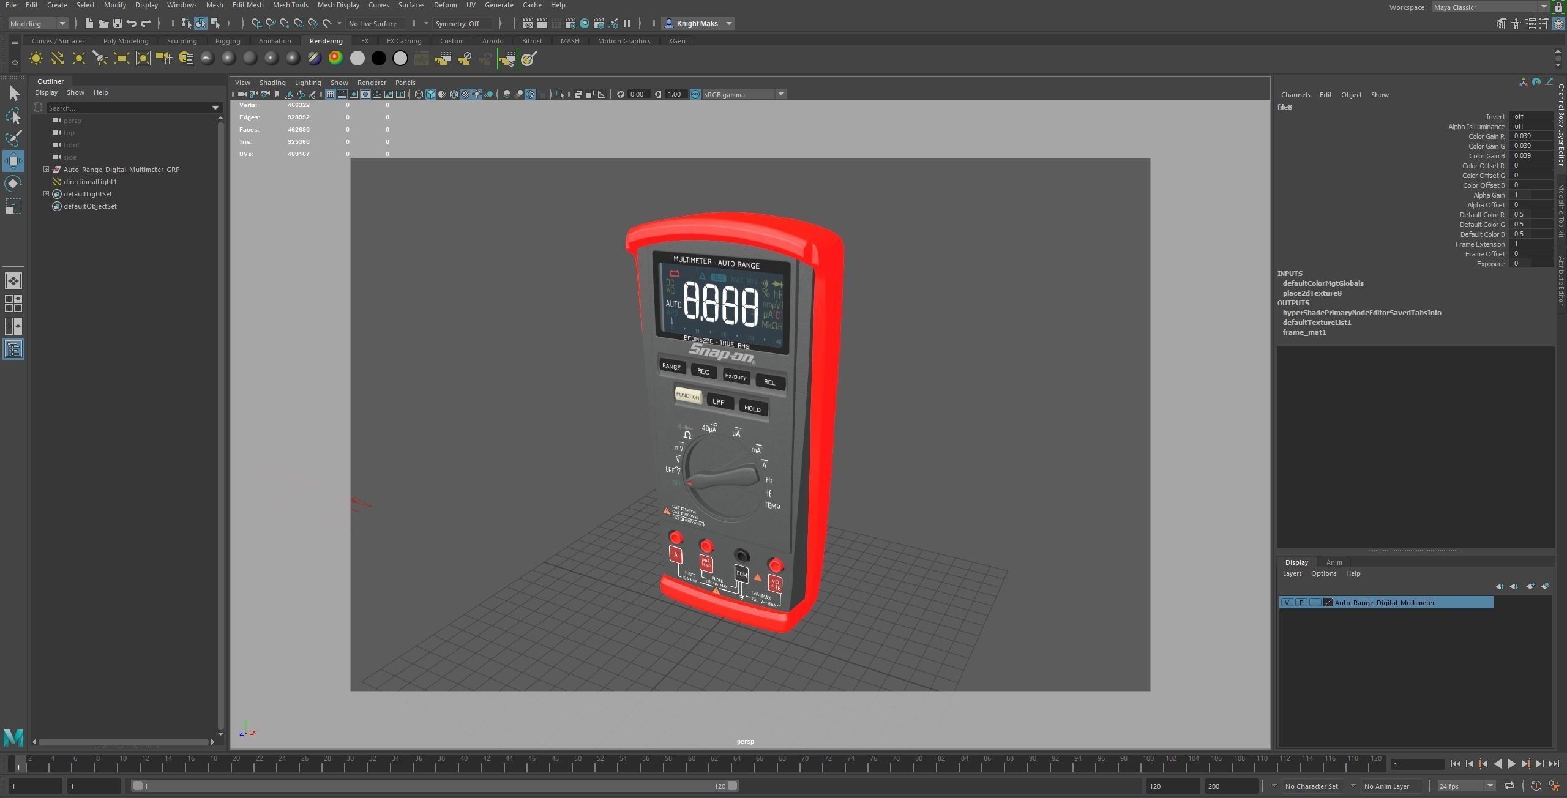Viewport: 1567px width, 798px height.
Task: Toggle sRGB view transform button
Action: coord(695,94)
